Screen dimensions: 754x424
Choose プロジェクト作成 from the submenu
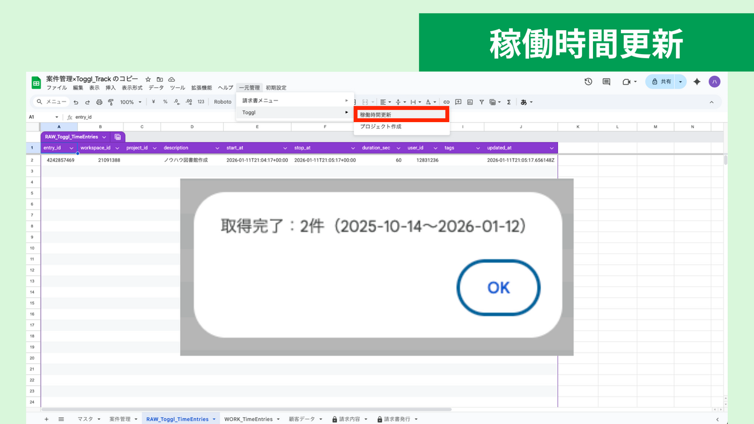coord(402,127)
